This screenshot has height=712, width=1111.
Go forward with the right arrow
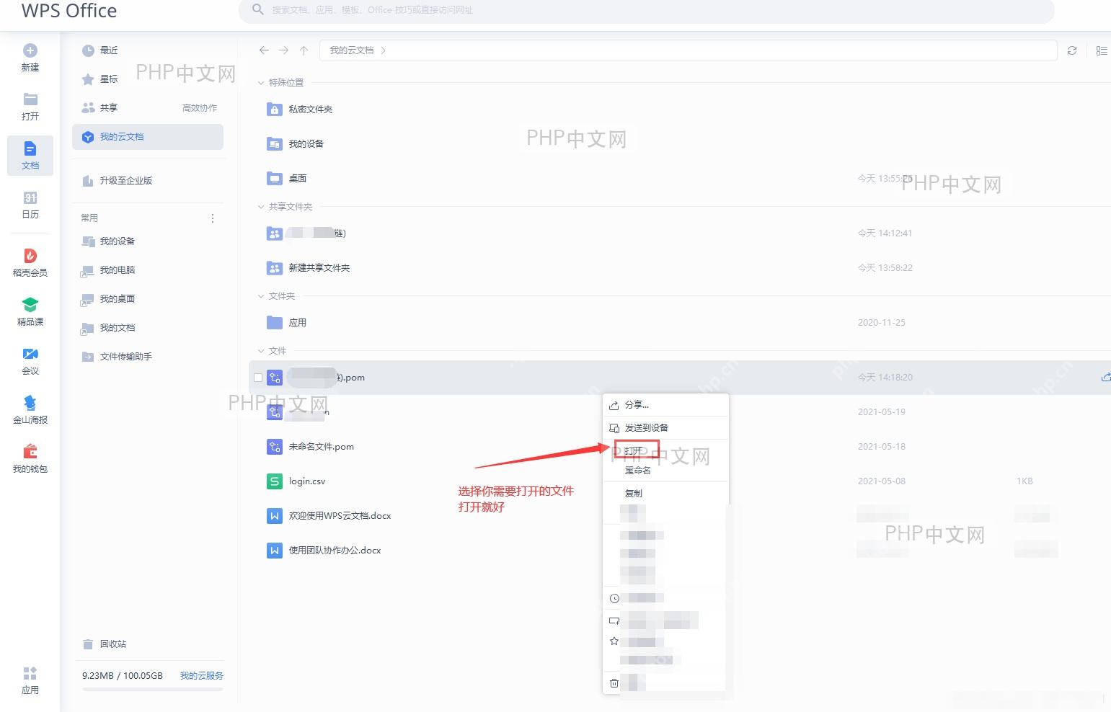(284, 50)
